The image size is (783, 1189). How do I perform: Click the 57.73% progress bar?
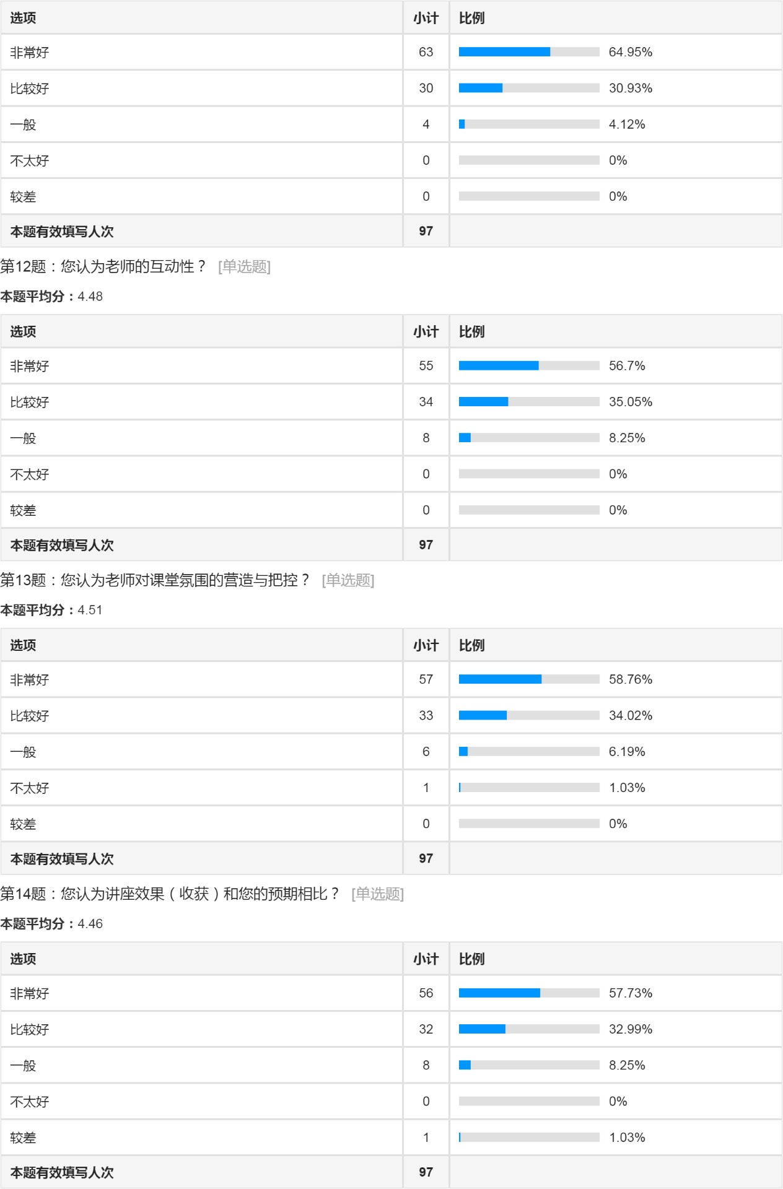click(x=528, y=993)
